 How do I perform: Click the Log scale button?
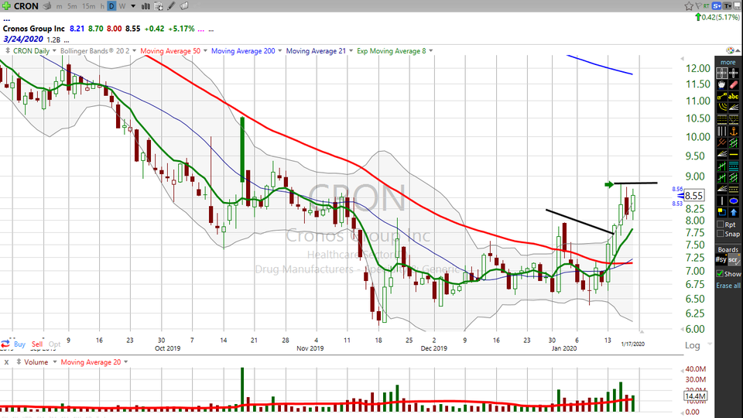coord(692,345)
